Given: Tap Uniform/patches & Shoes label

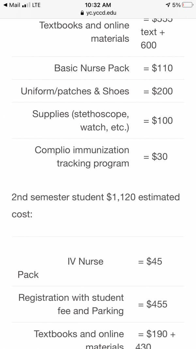Looking at the screenshot, I should point(75,91).
